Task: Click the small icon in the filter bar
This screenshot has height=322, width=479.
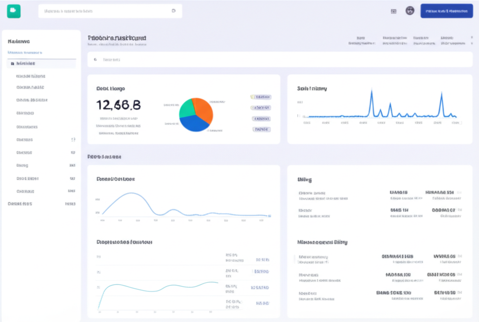Action: 95,60
